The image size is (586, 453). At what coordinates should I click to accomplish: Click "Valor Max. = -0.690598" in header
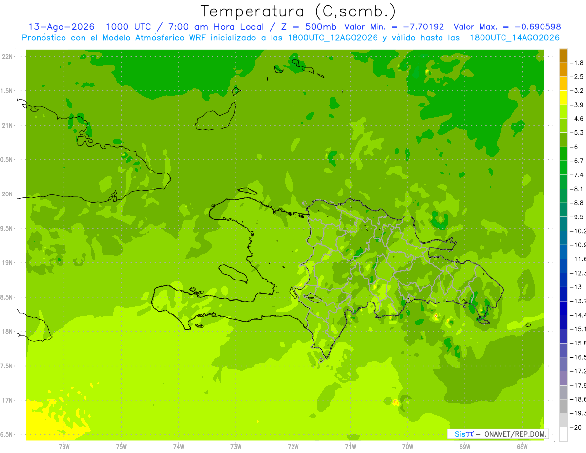[507, 27]
